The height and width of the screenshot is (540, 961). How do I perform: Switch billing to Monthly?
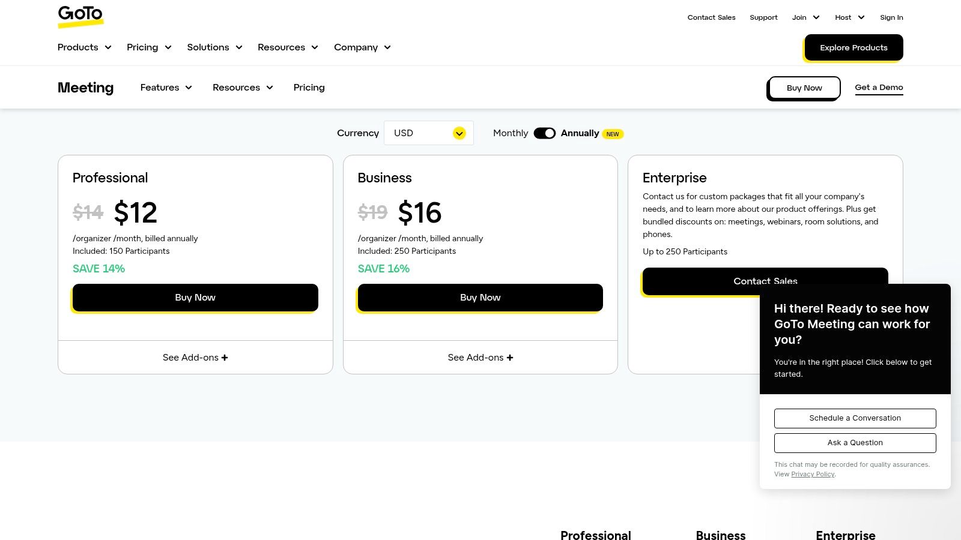coord(510,133)
